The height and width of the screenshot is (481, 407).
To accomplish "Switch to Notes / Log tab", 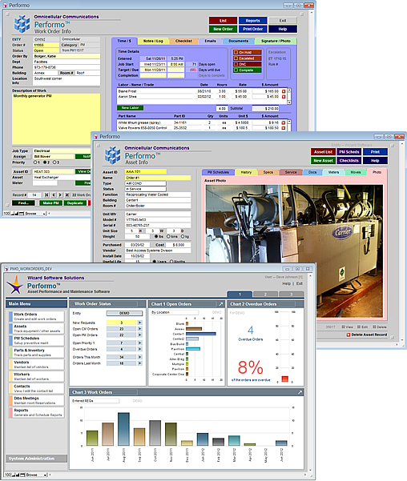I will pyautogui.click(x=153, y=41).
